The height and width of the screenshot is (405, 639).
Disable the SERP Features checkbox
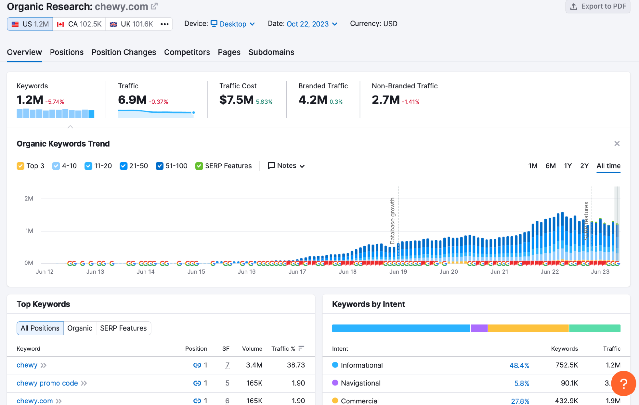point(199,166)
